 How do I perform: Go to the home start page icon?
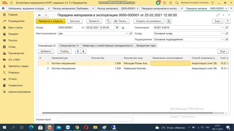click(x=3, y=8)
